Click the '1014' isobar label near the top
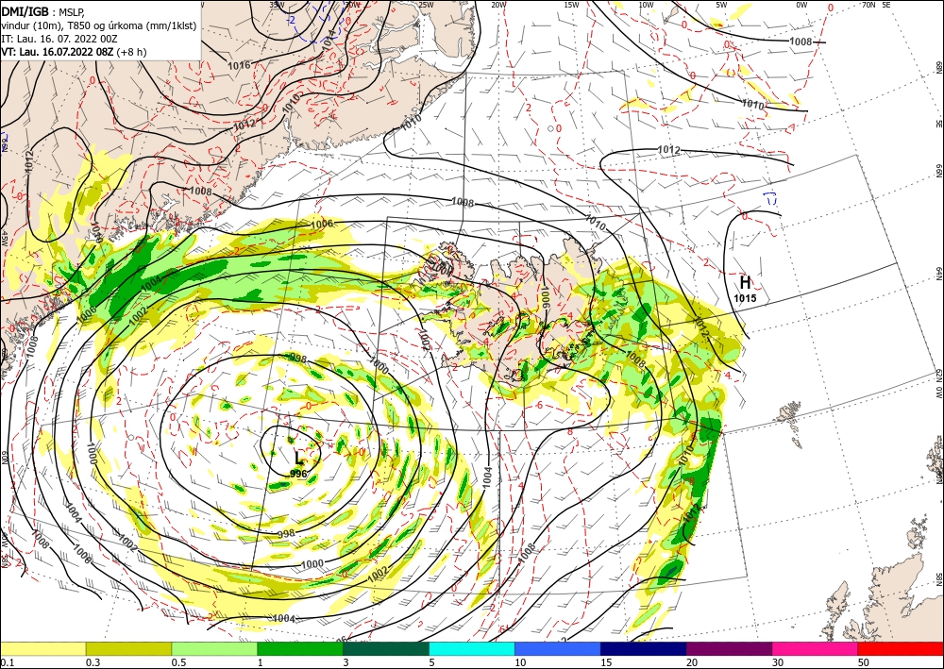944x669 pixels. (329, 41)
